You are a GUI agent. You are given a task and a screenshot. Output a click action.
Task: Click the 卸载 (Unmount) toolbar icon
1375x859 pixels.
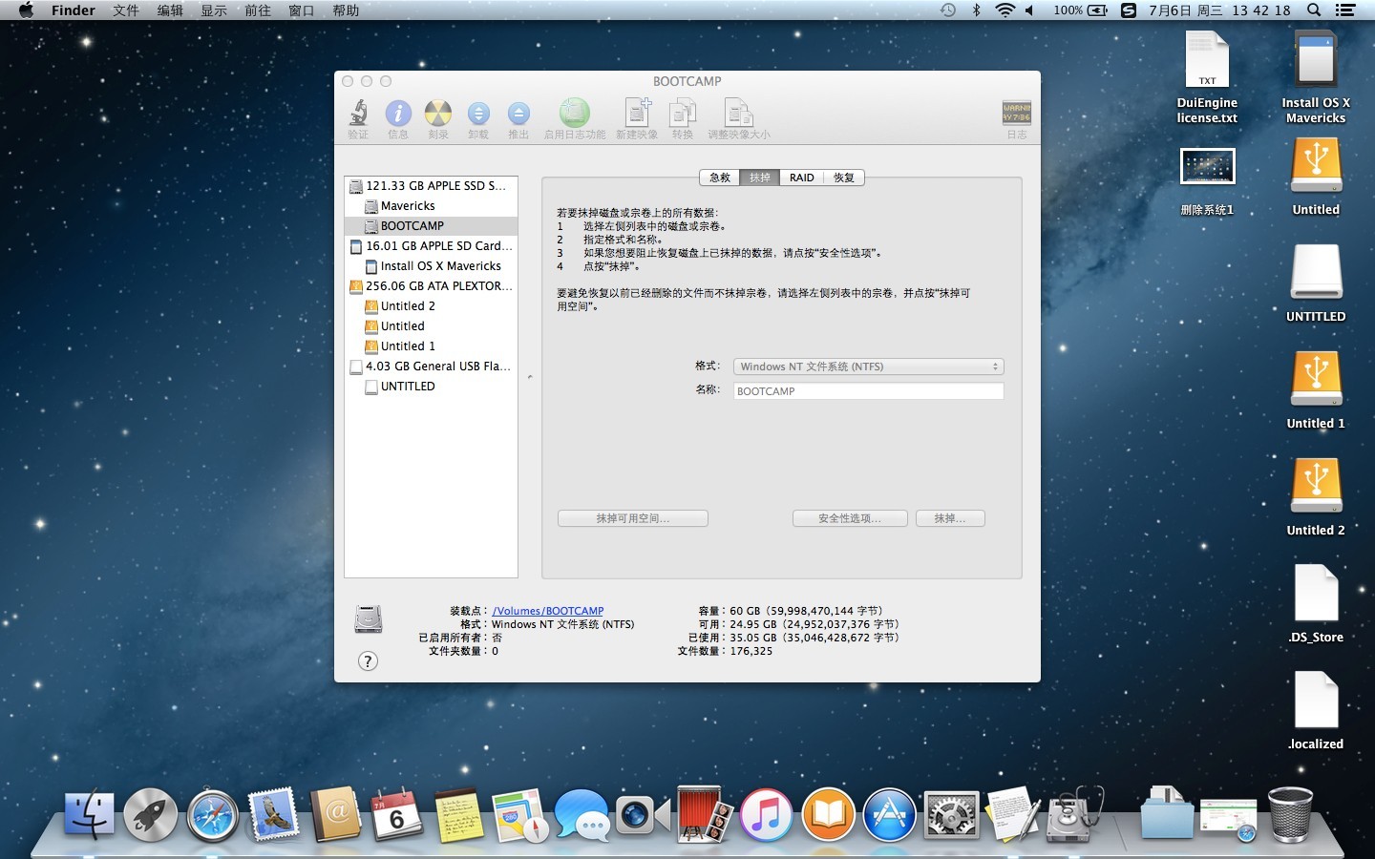(x=478, y=114)
